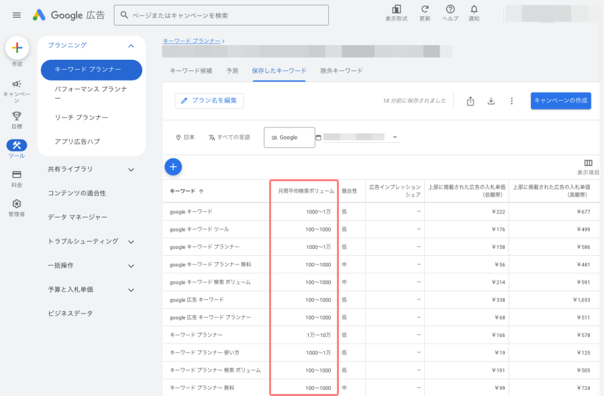Sort by 月間平均検索ボリューム column header
This screenshot has height=396, width=604.
click(x=306, y=191)
